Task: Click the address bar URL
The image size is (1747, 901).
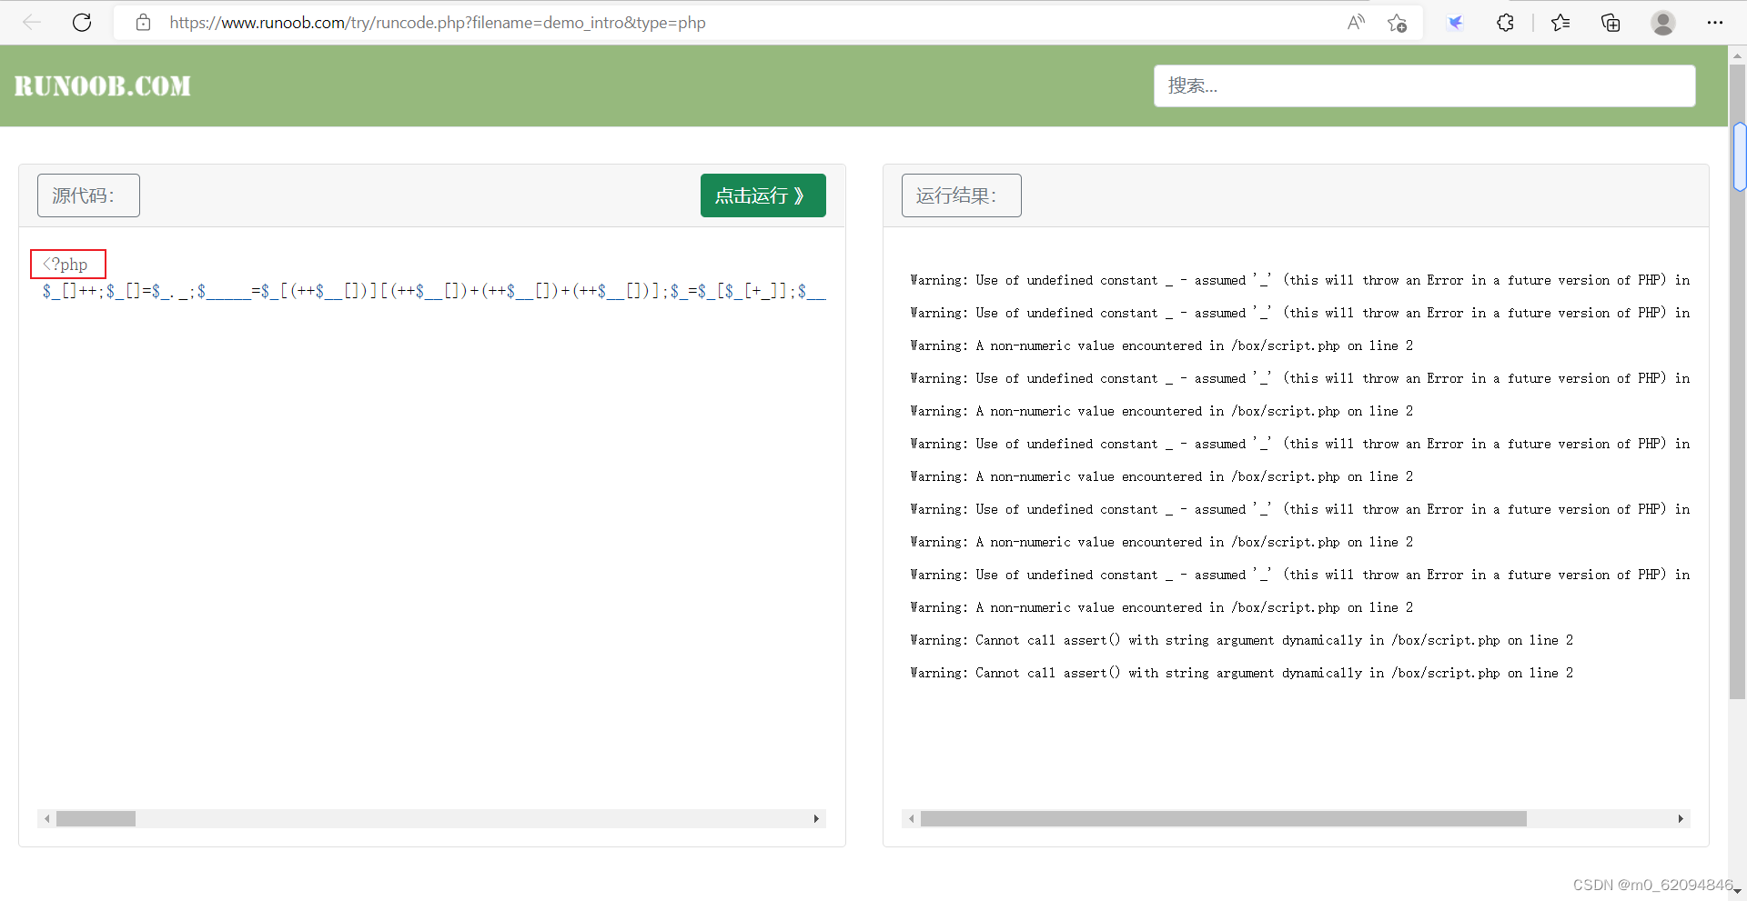Action: (x=437, y=23)
